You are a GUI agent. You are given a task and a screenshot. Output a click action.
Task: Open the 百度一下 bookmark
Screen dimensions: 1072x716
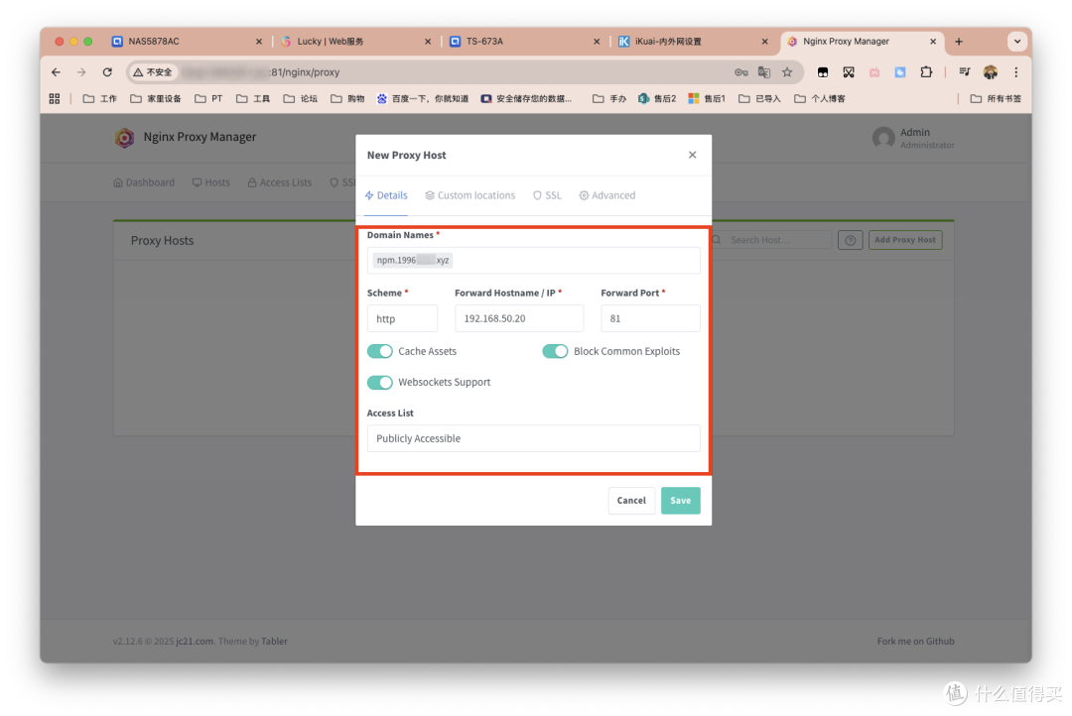point(423,99)
